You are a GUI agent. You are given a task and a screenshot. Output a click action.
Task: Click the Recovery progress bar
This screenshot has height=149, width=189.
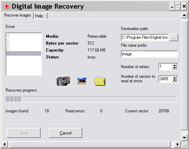coord(91,99)
